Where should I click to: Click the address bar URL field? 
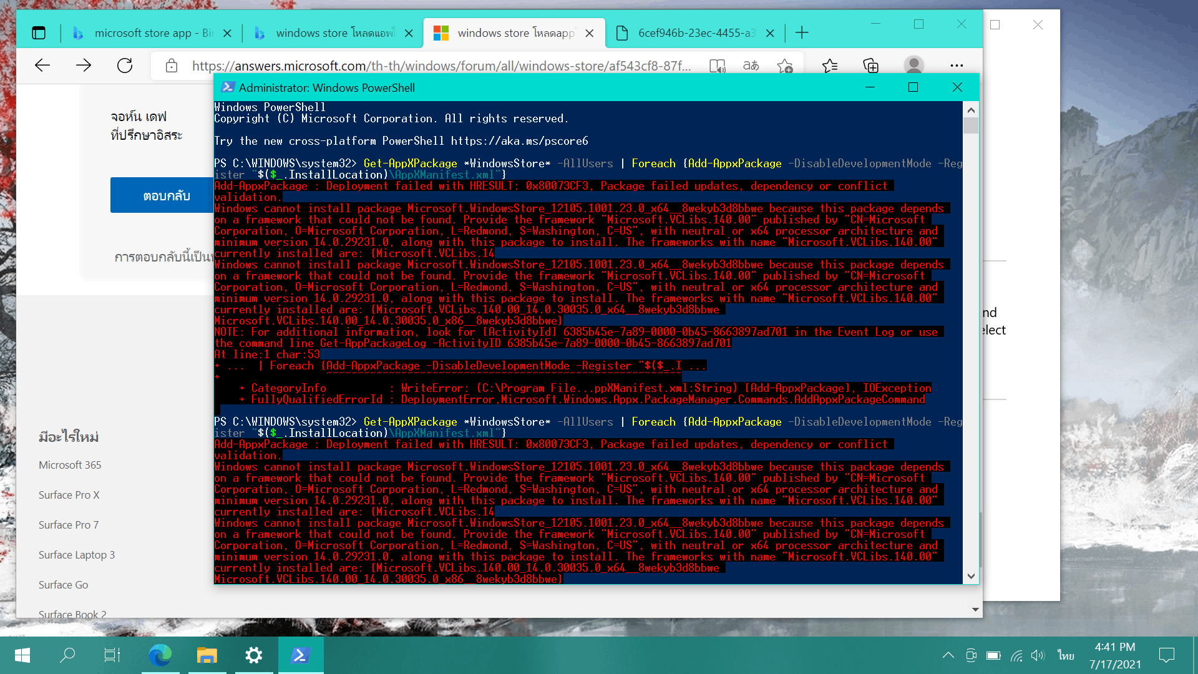coord(437,66)
